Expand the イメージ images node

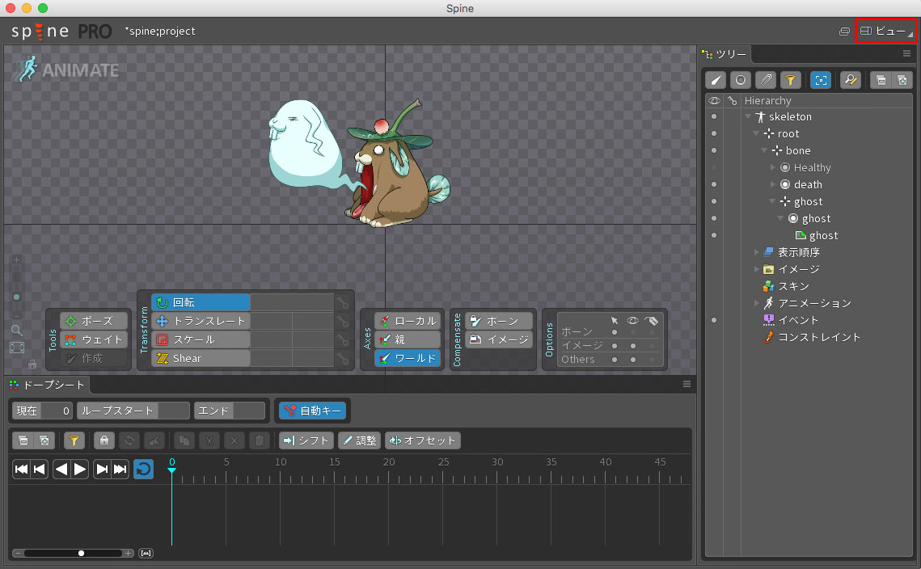click(x=757, y=269)
